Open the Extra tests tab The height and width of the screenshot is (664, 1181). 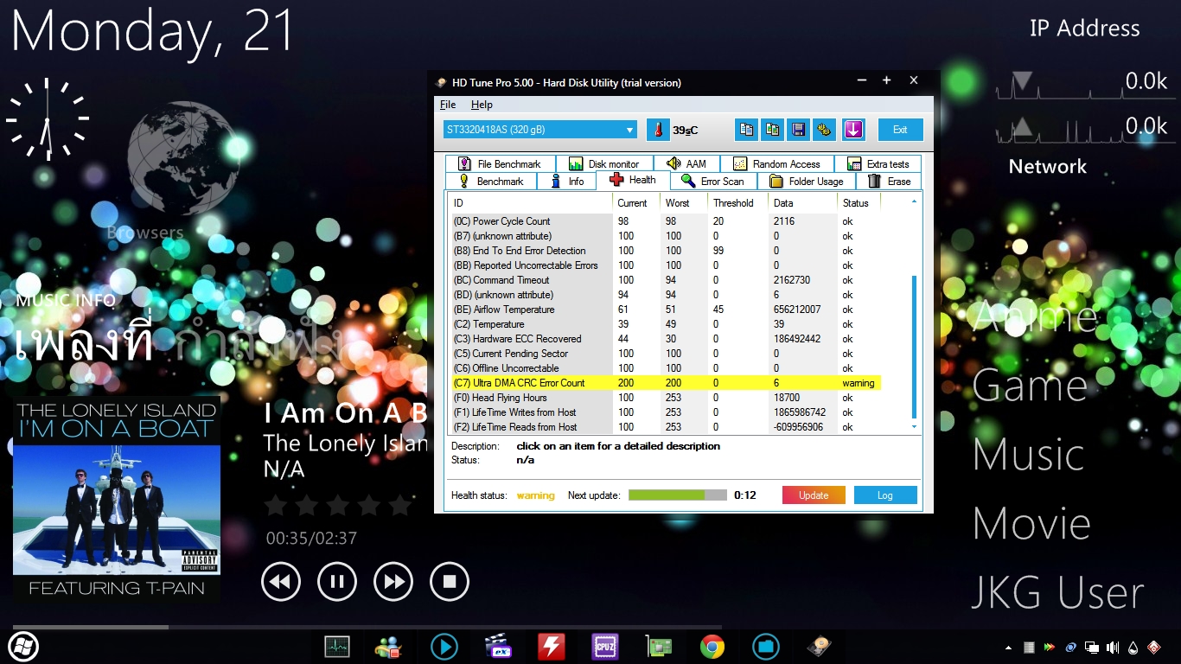[878, 163]
